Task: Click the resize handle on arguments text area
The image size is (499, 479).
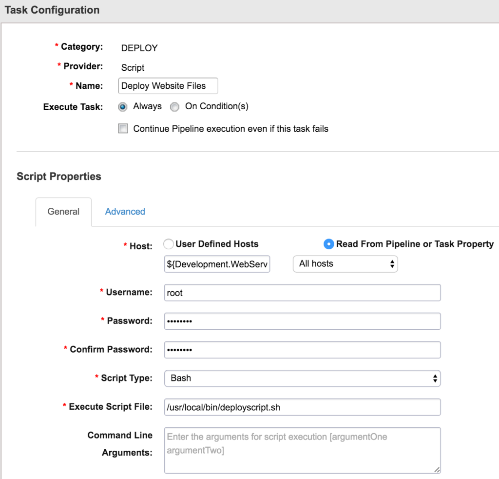Action: pos(437,470)
